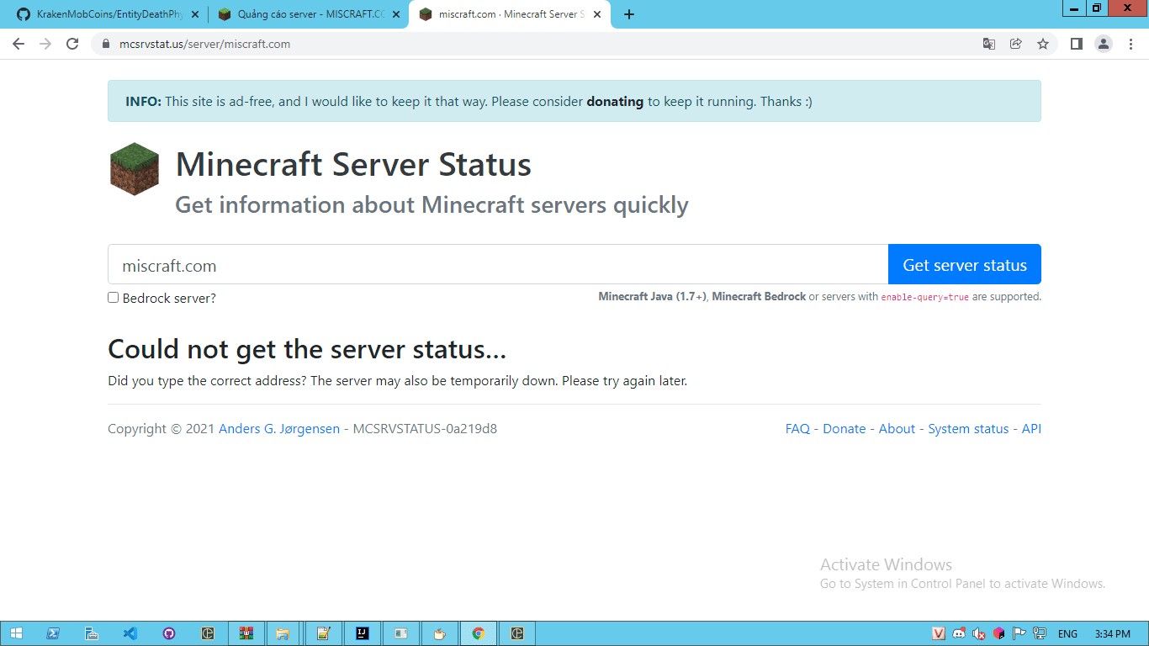Open the Donate footer link
Screen dimensions: 1149x646
[x=845, y=429]
